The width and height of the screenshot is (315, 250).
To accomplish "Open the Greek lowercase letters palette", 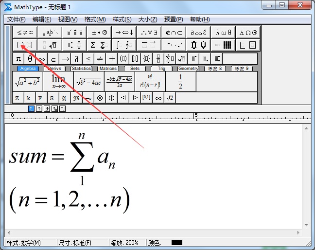I will (x=223, y=33).
